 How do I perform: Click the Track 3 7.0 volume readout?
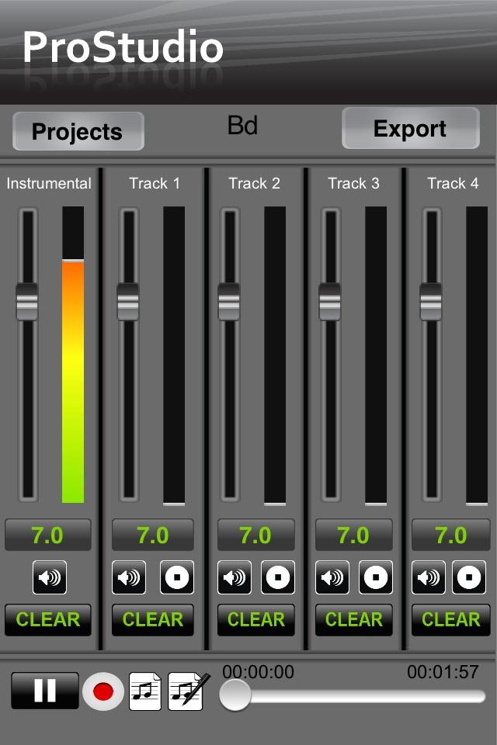354,535
